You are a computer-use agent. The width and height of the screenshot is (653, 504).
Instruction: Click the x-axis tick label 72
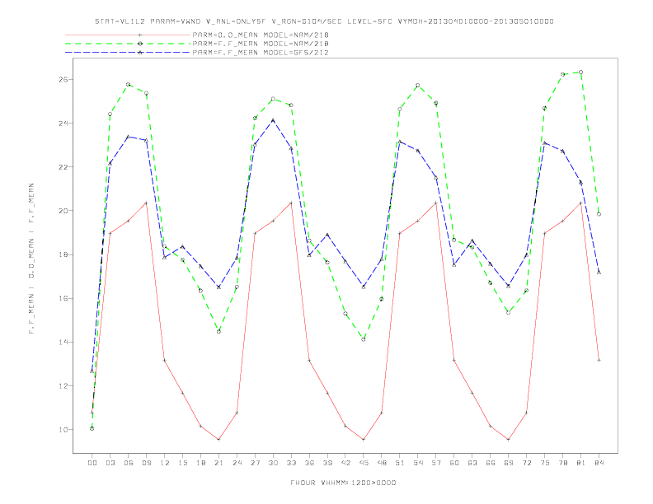click(x=526, y=463)
